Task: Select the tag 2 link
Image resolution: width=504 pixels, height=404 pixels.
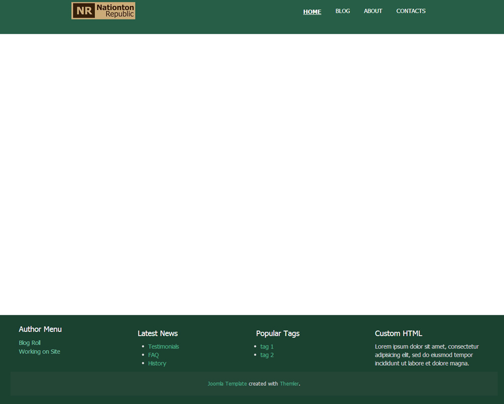Action: (267, 355)
